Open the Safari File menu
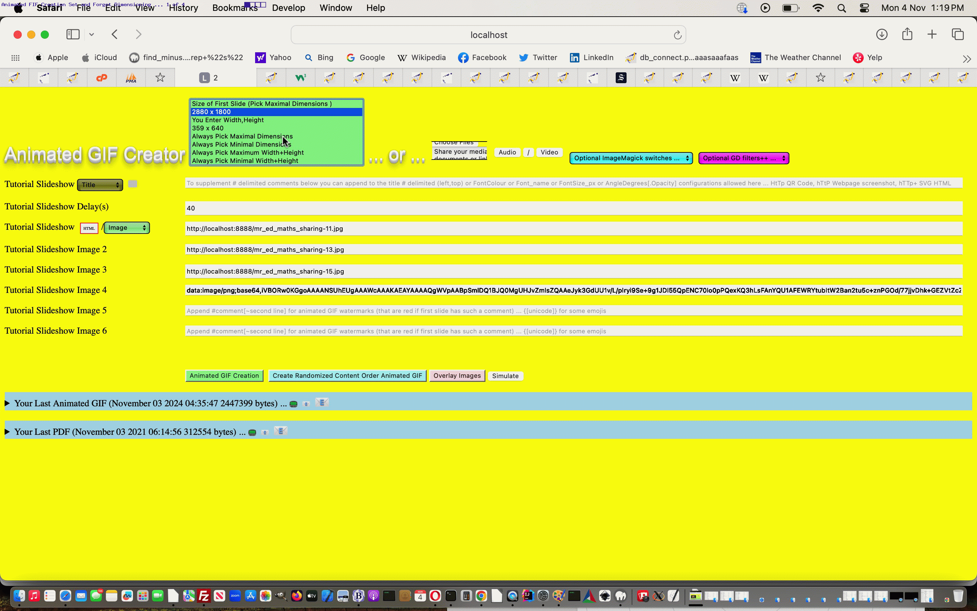 (x=83, y=8)
